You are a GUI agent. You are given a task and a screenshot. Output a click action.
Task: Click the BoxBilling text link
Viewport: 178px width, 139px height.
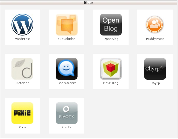click(x=111, y=83)
